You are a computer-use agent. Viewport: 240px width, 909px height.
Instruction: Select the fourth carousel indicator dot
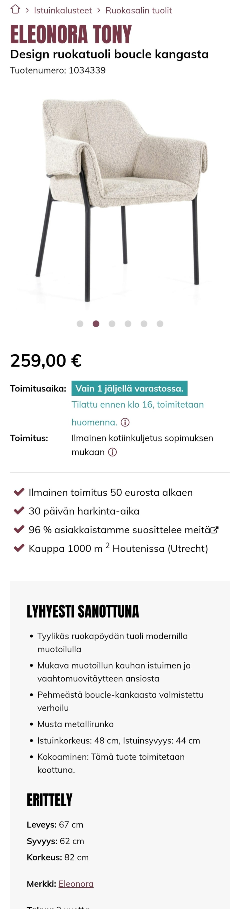[x=128, y=323]
